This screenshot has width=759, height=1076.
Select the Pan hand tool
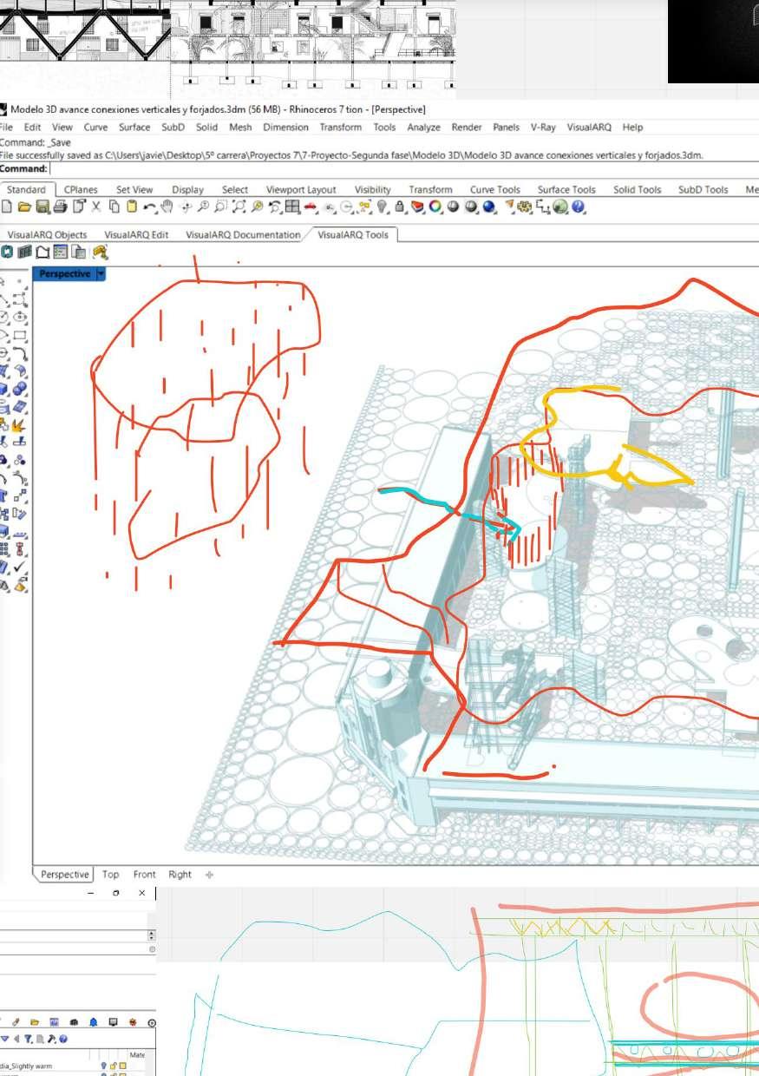pos(168,207)
